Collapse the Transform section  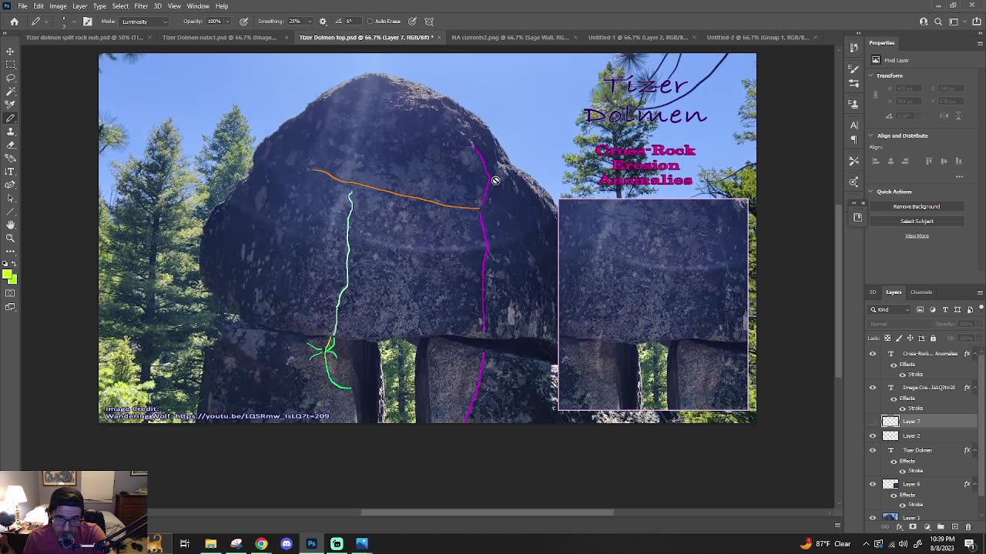(870, 75)
